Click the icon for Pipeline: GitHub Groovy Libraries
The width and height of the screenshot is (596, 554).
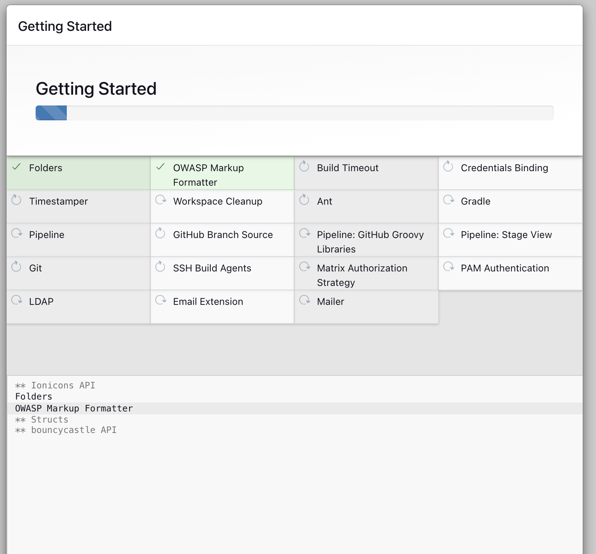point(305,234)
